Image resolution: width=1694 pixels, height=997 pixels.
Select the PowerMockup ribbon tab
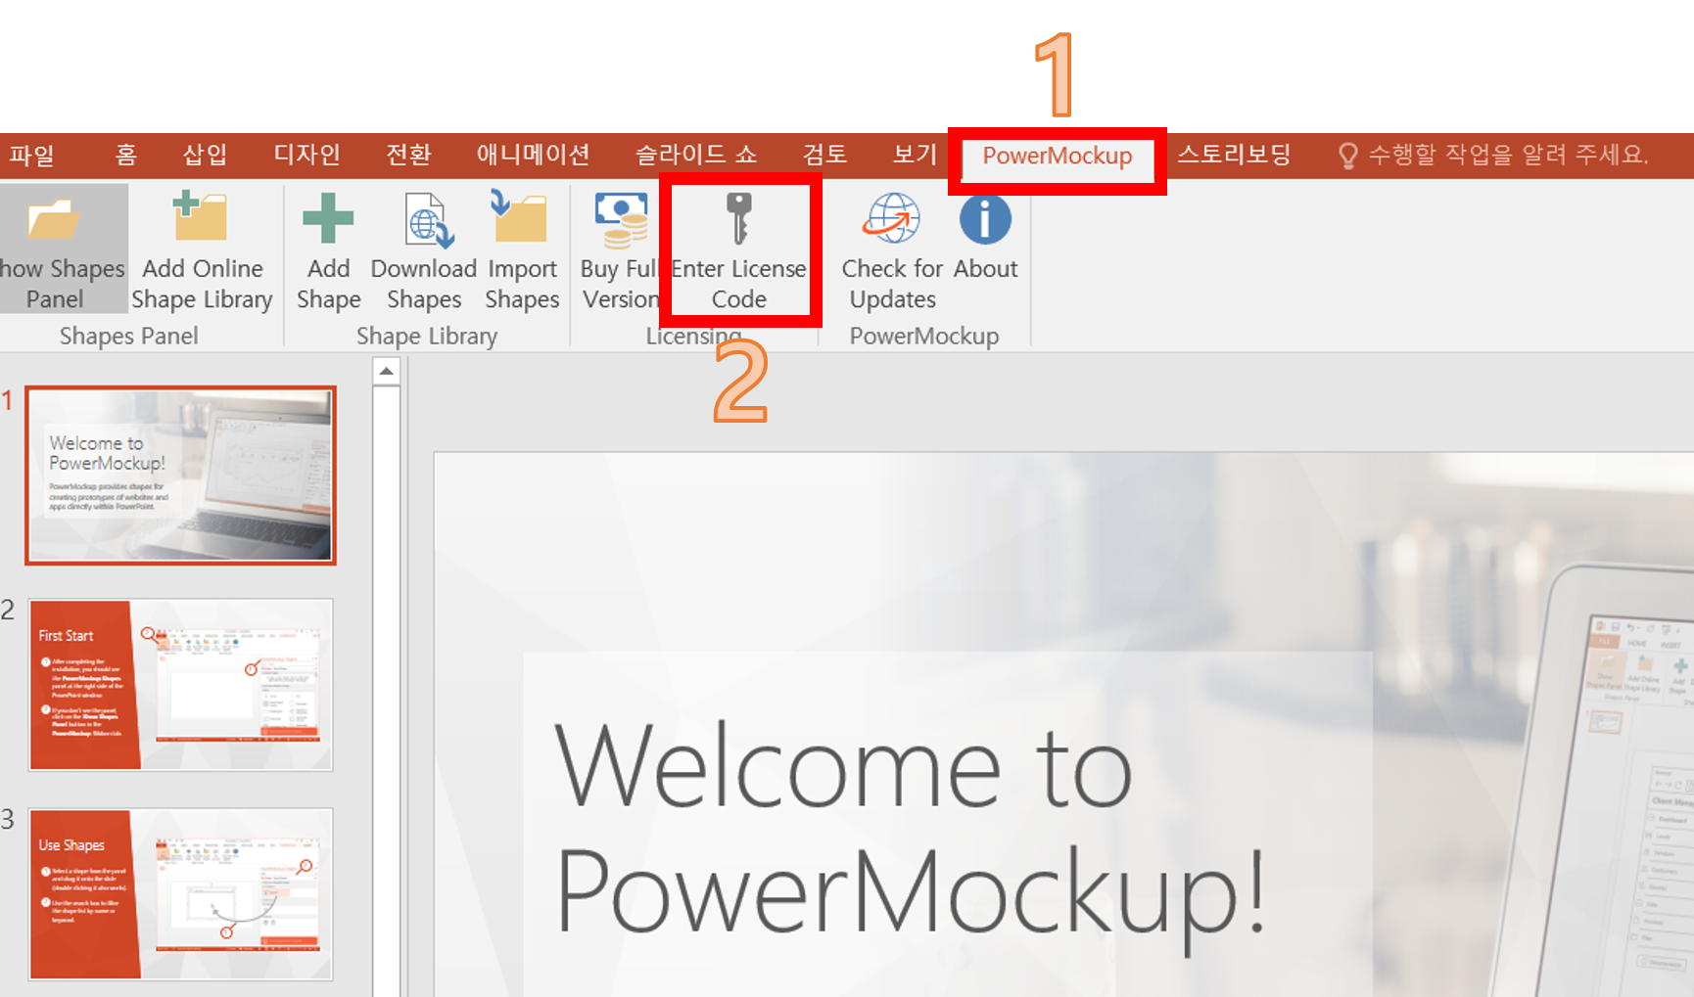pos(1058,157)
